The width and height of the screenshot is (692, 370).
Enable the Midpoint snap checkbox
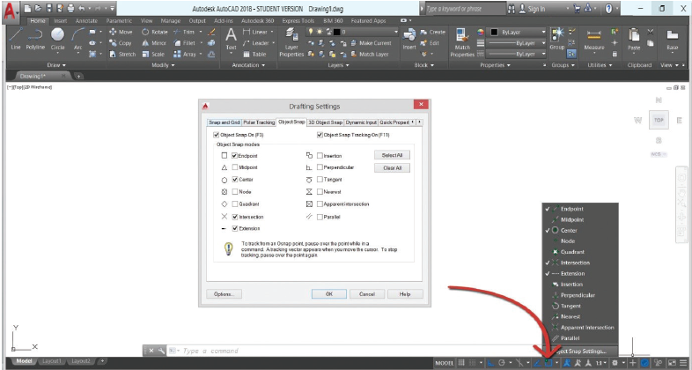[x=233, y=166]
